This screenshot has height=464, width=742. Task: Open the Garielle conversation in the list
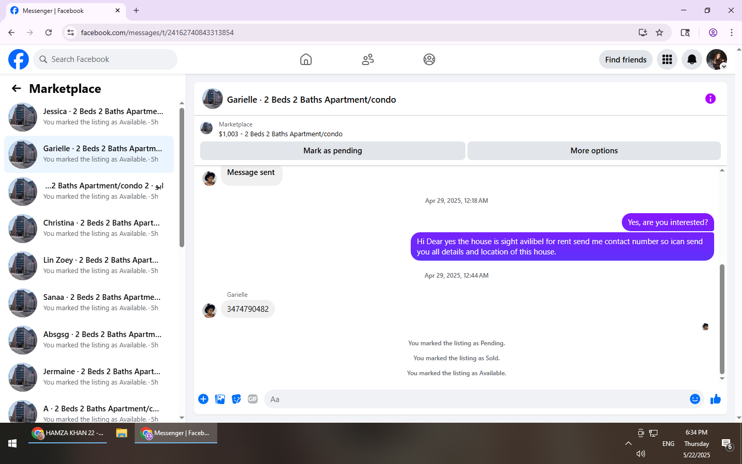point(89,154)
